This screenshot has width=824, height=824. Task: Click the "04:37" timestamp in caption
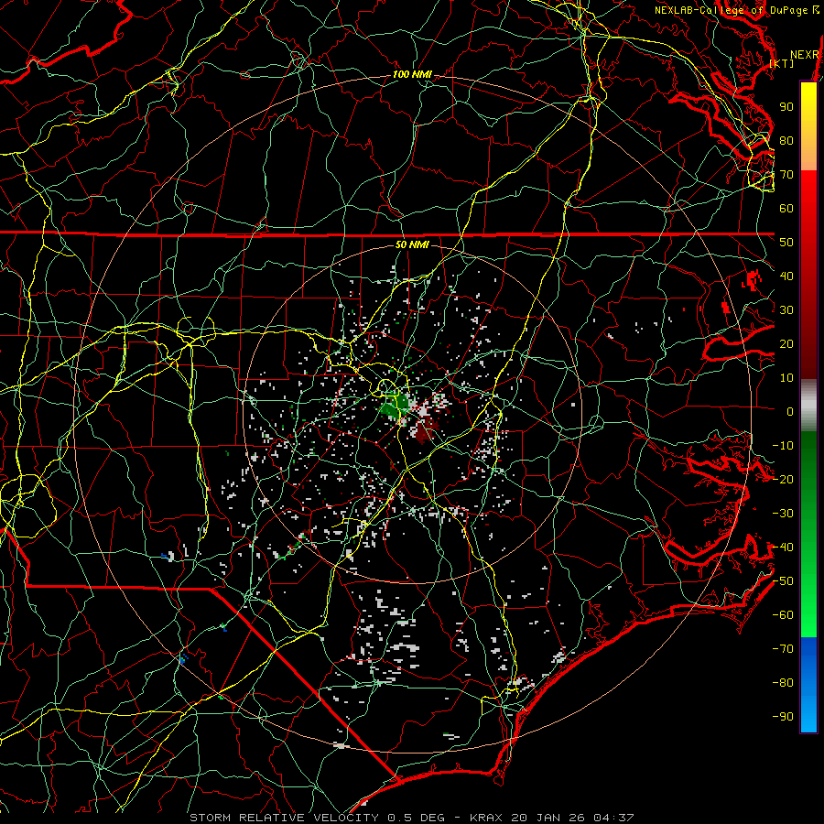[x=613, y=818]
